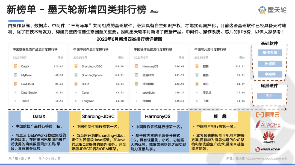Image resolution: width=295 pixels, height=165 pixels.
Task: Click the silver medal beside MyBase
Action: point(15,75)
